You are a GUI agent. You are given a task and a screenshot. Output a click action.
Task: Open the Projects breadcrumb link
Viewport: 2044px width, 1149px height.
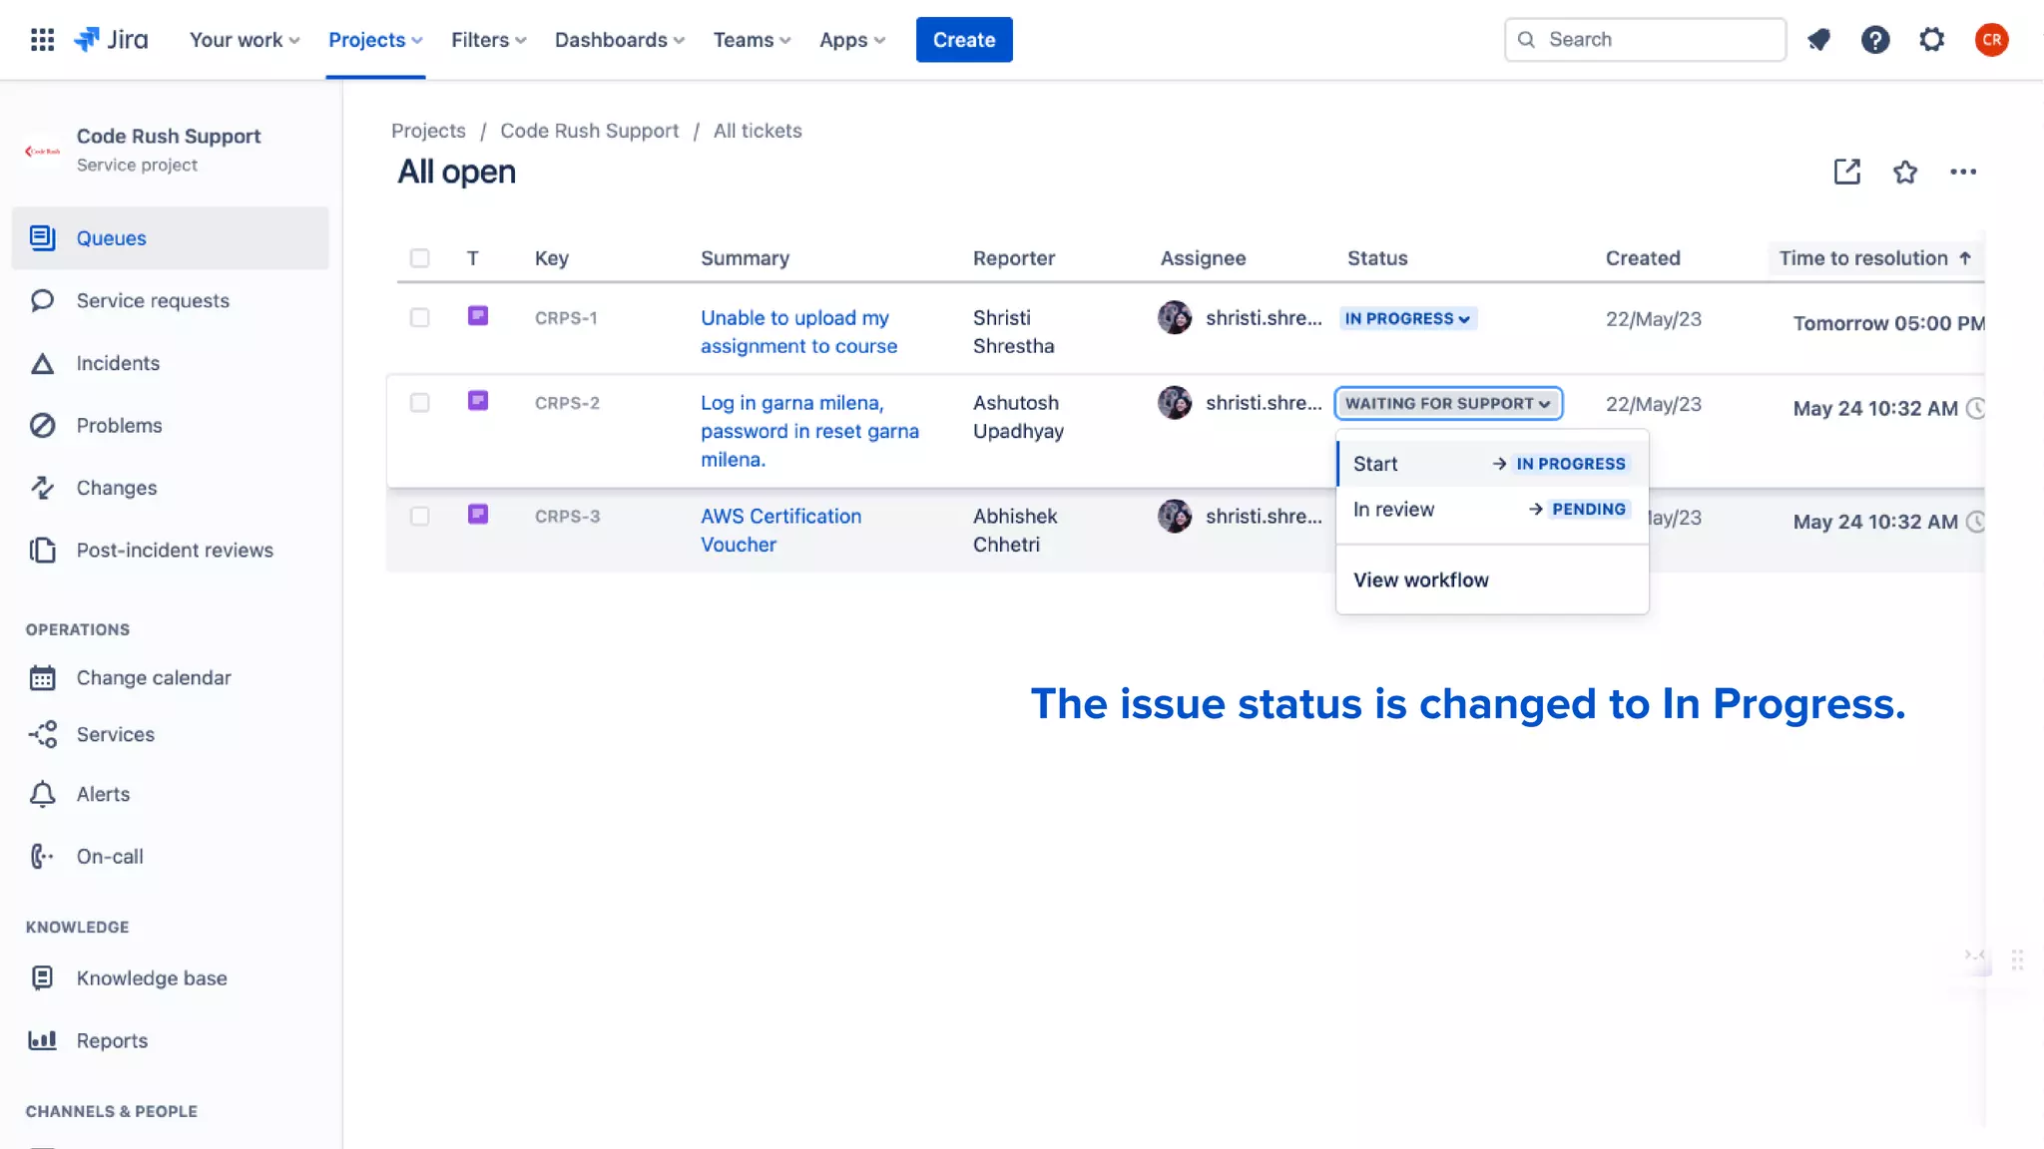tap(428, 131)
